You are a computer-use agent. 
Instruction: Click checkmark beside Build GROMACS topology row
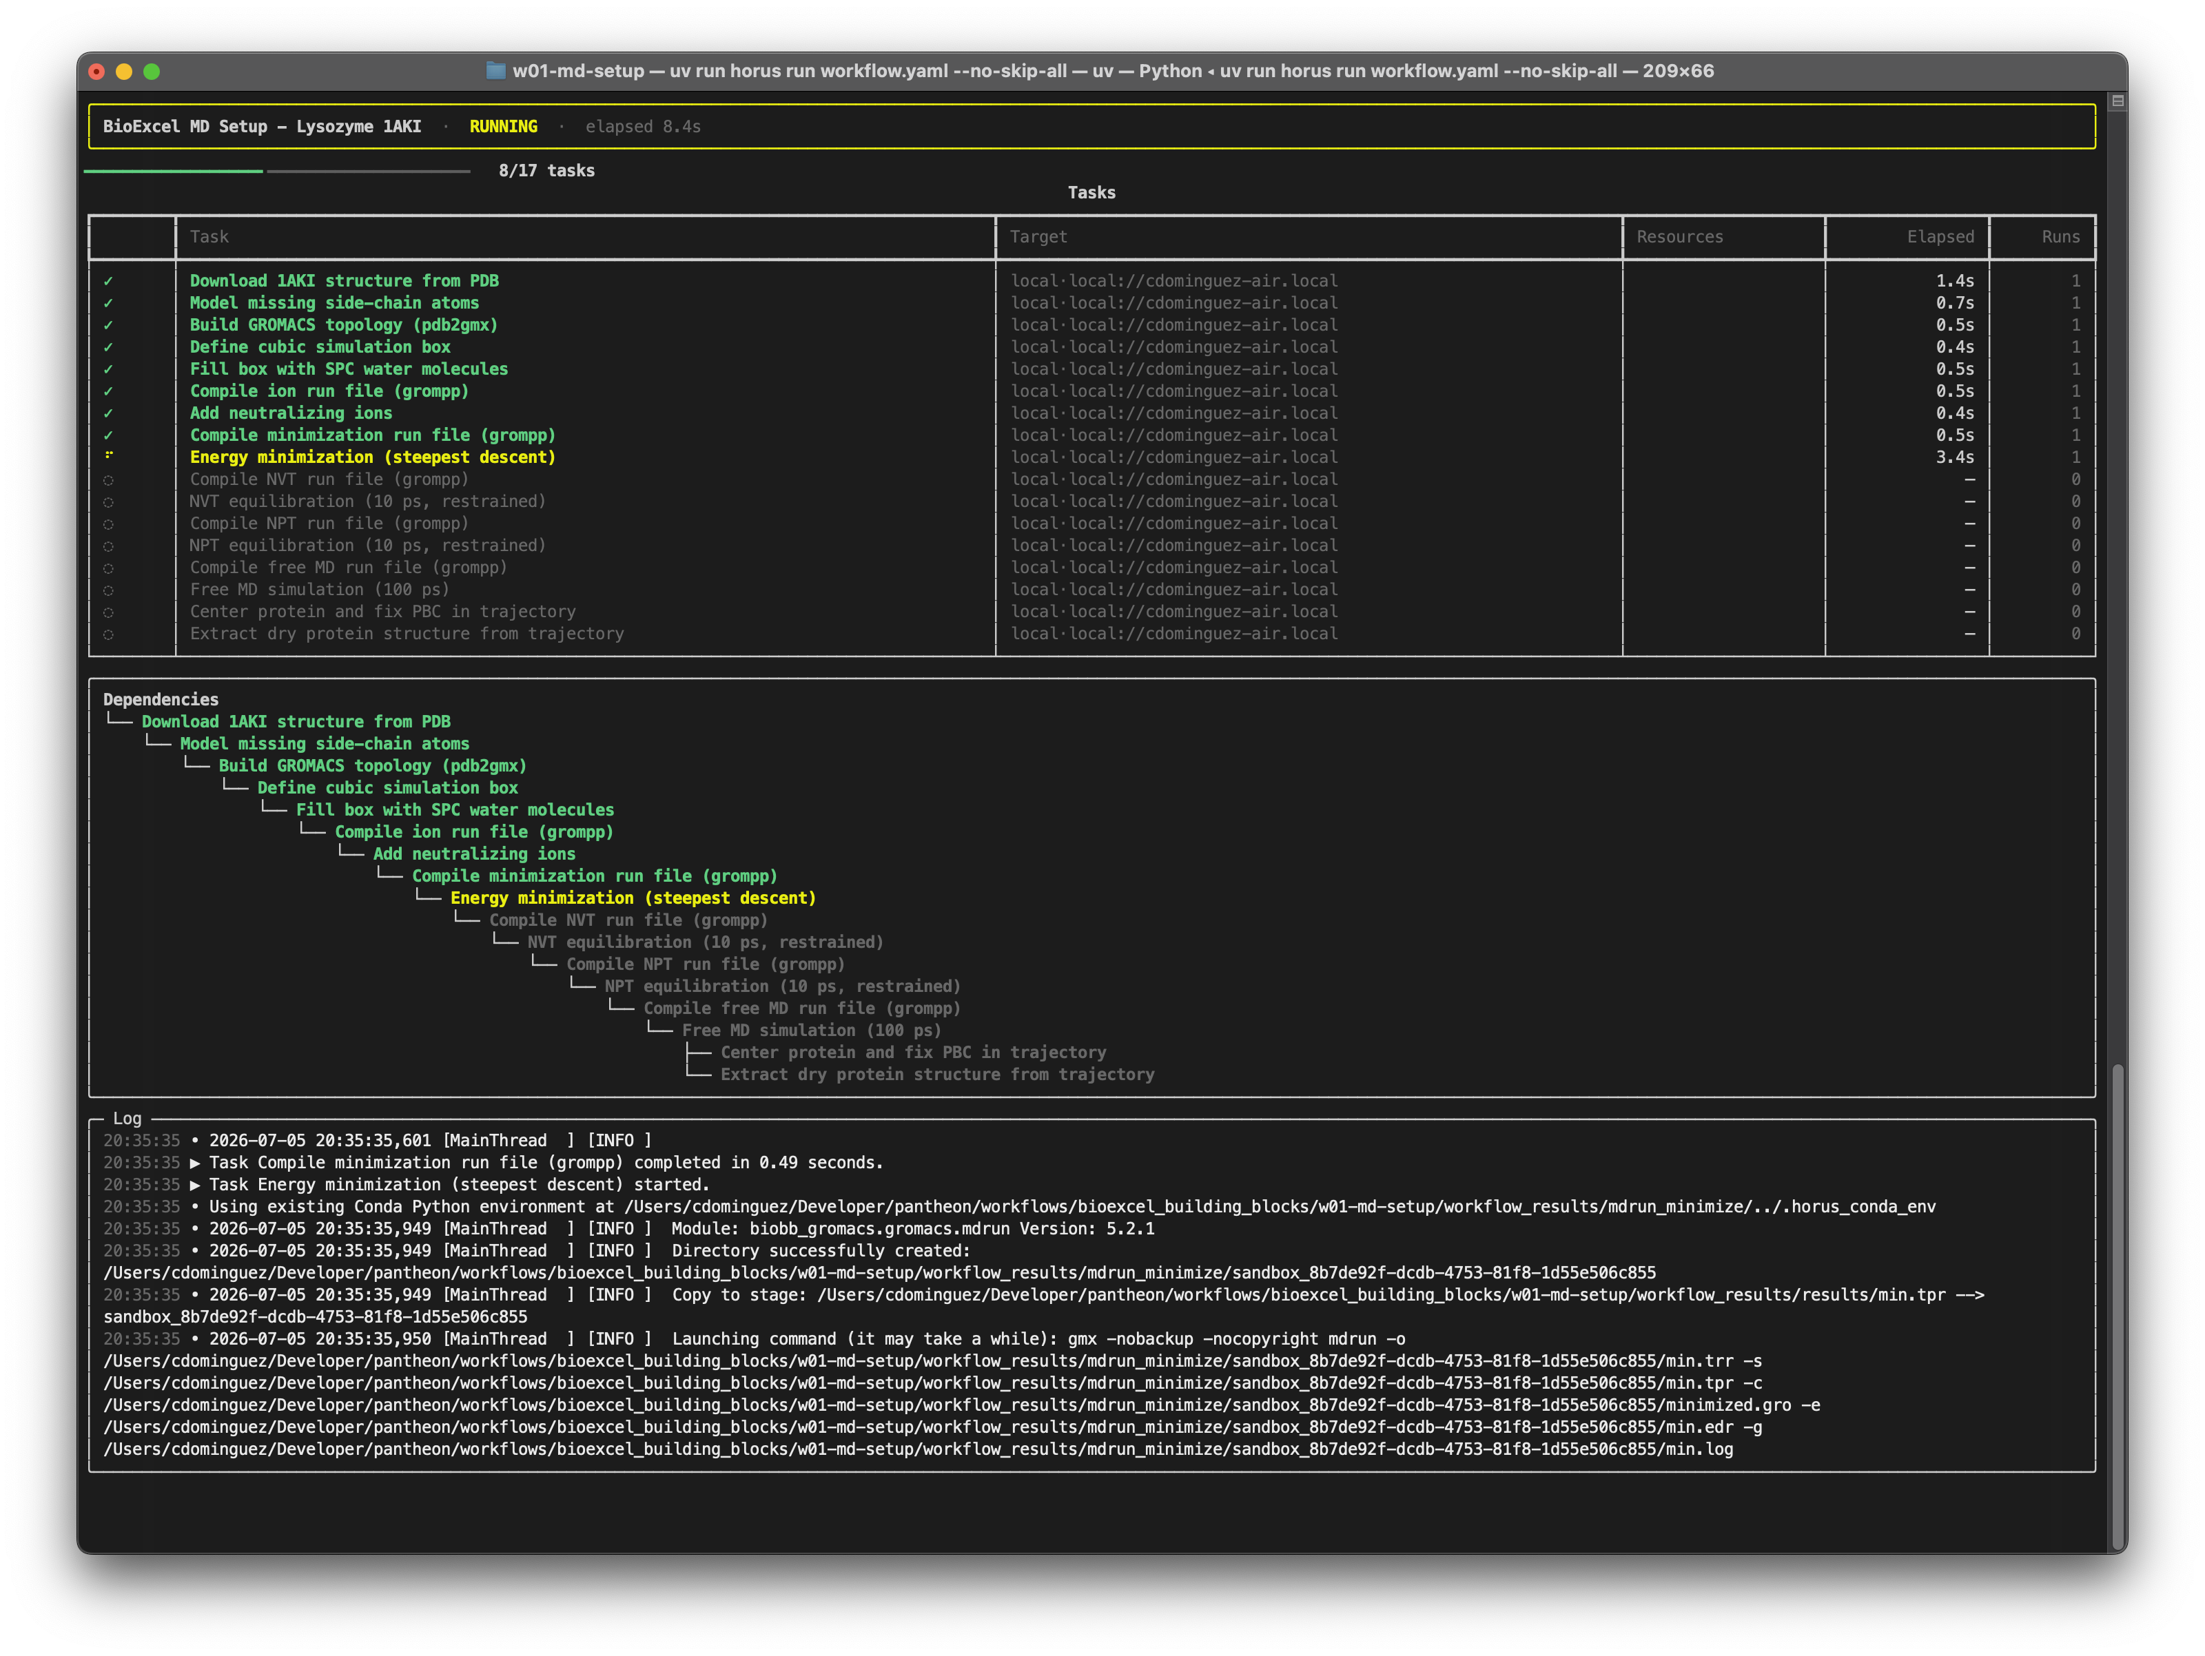(x=109, y=325)
